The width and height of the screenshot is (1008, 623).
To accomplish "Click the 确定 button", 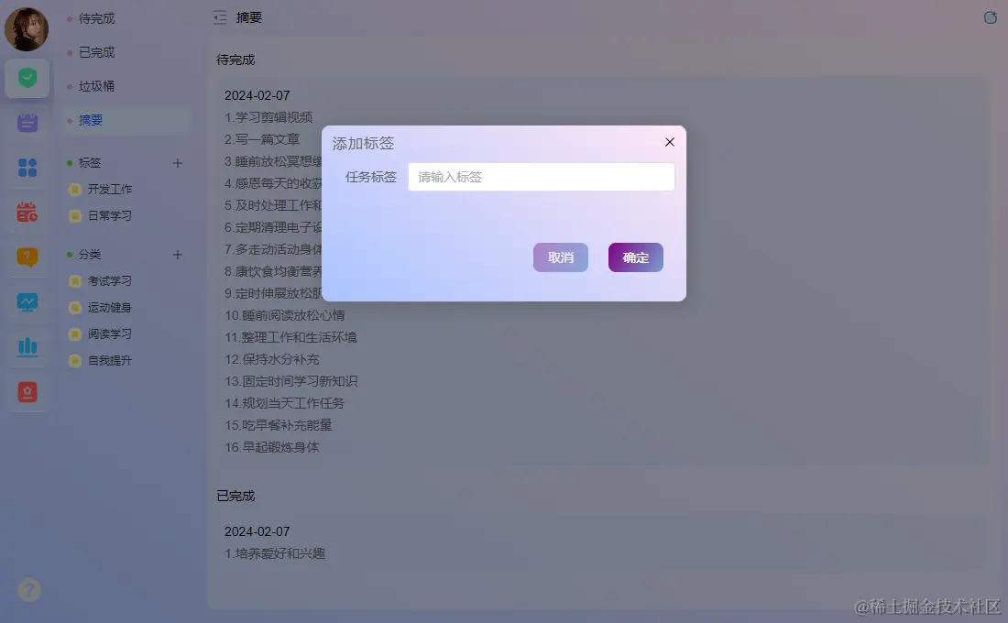I will (636, 257).
